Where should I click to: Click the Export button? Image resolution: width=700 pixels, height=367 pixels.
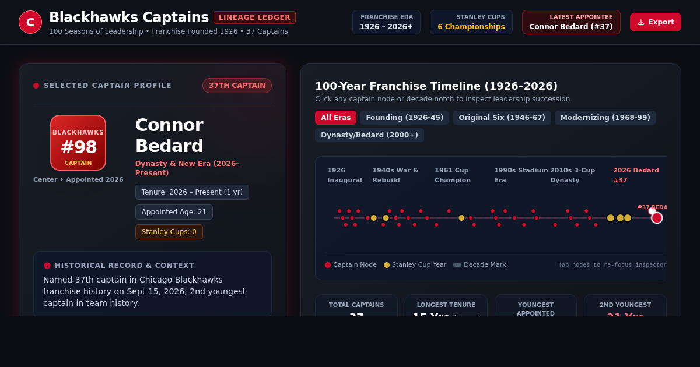(x=656, y=22)
